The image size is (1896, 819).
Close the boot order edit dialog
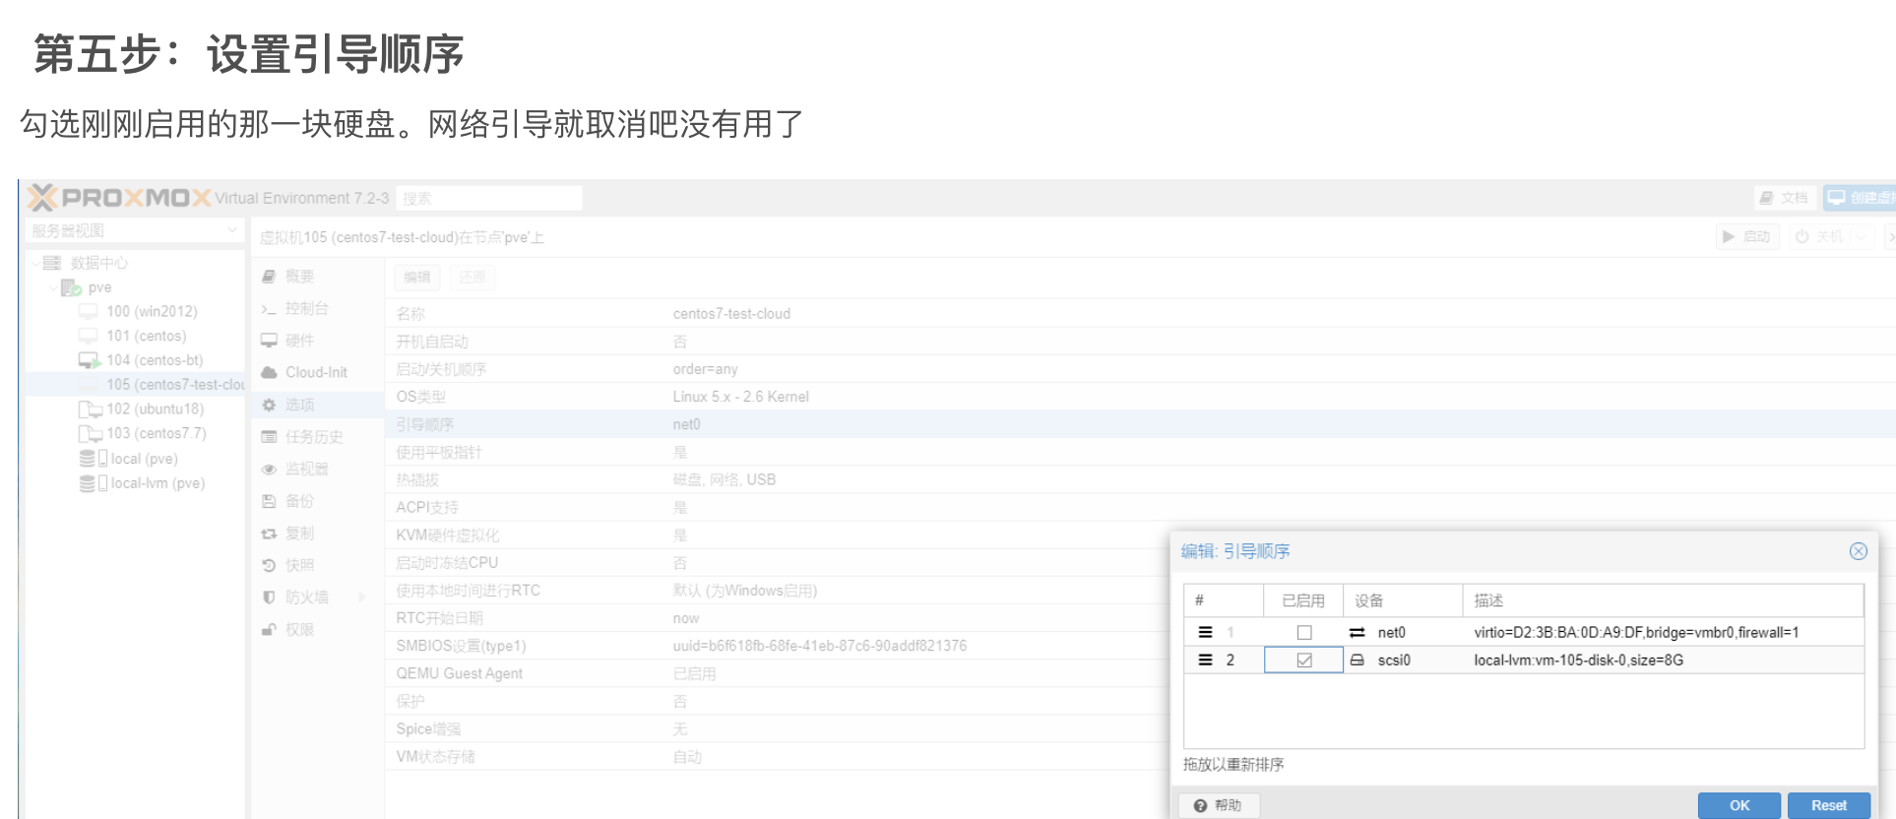tap(1858, 551)
